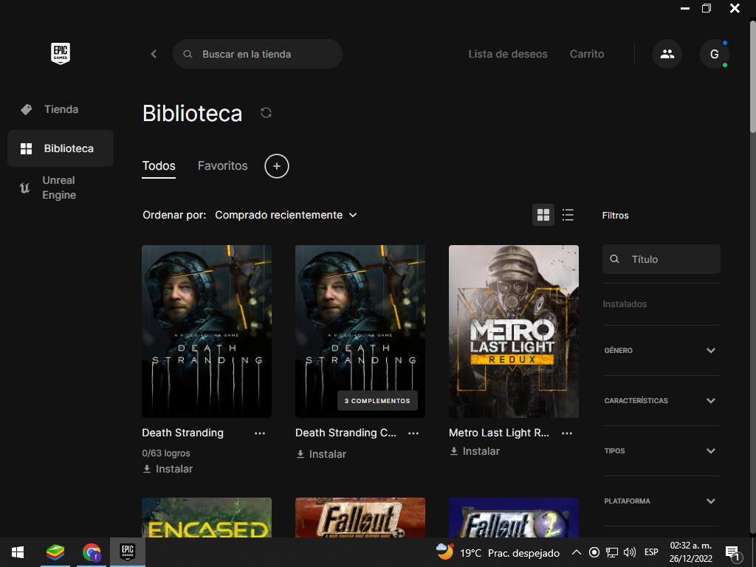Expand the CARACTERÍSTICAS filter
This screenshot has height=567, width=756.
pyautogui.click(x=661, y=401)
